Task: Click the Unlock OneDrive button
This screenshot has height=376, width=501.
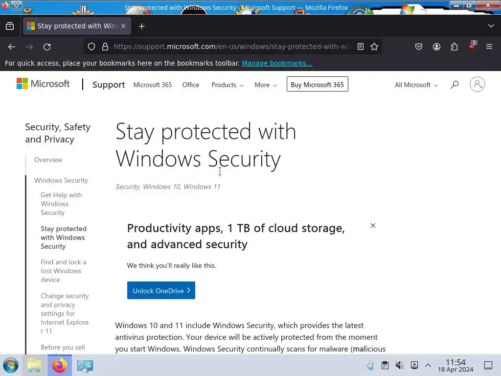Action: [161, 290]
